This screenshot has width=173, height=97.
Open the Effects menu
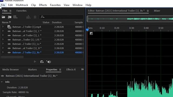pos(43,5)
